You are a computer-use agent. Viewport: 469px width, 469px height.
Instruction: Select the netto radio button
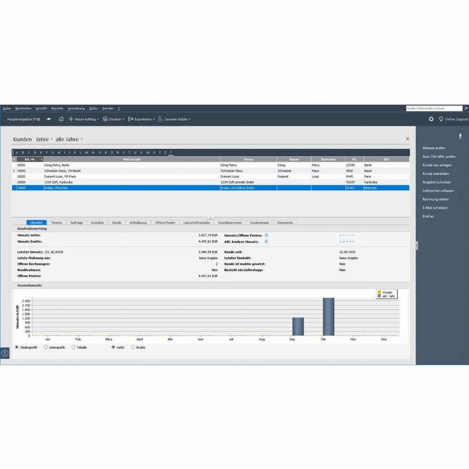(x=113, y=347)
